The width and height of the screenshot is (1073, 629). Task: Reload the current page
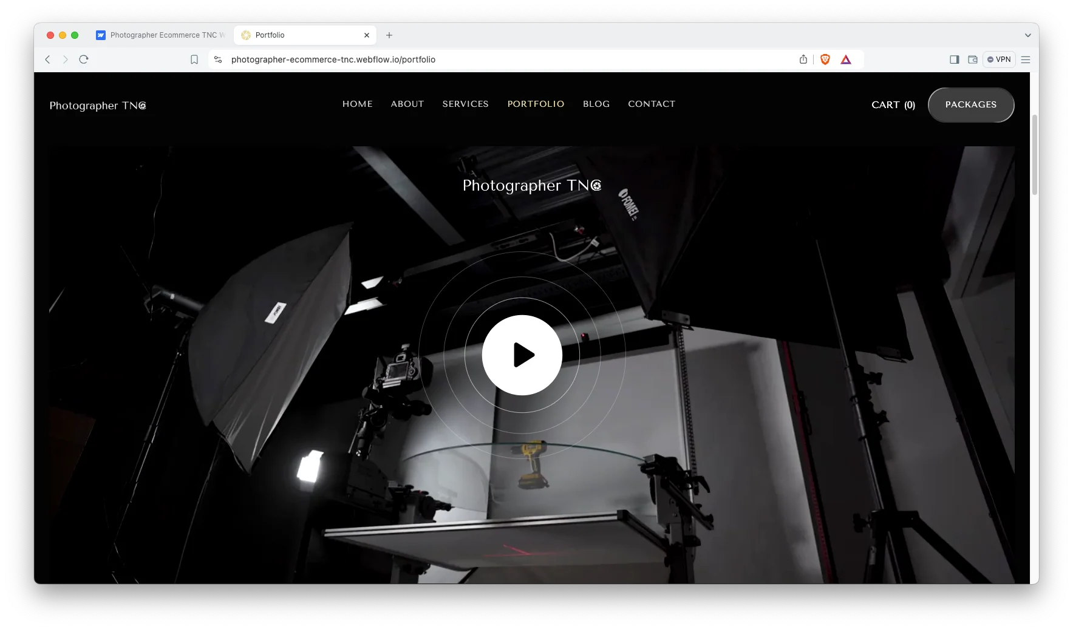point(84,59)
